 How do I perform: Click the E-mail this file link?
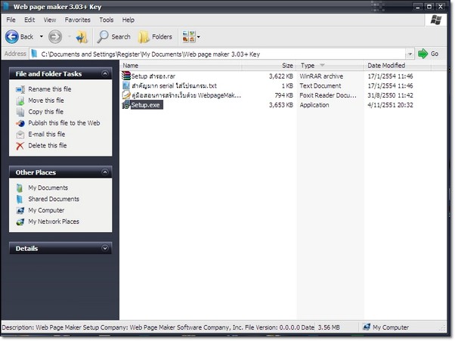click(46, 135)
